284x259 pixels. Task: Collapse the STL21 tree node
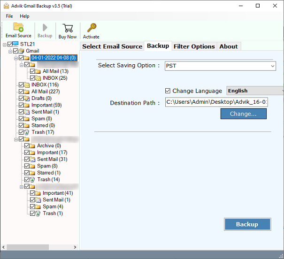pyautogui.click(x=5, y=45)
